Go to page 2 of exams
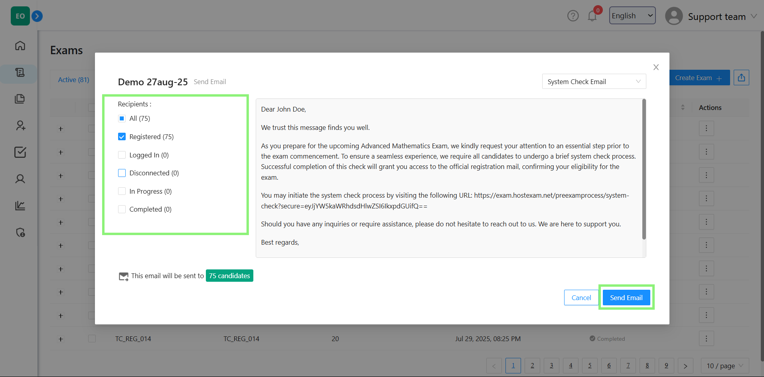Screen dimensions: 764x377 [532, 365]
